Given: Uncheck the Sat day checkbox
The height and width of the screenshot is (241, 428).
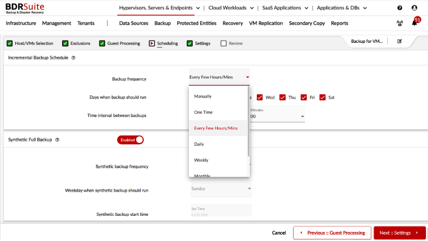Looking at the screenshot, I should coord(323,97).
